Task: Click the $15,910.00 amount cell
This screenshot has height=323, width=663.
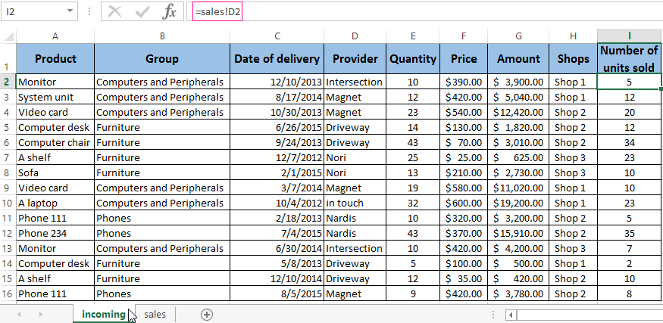Action: (518, 233)
